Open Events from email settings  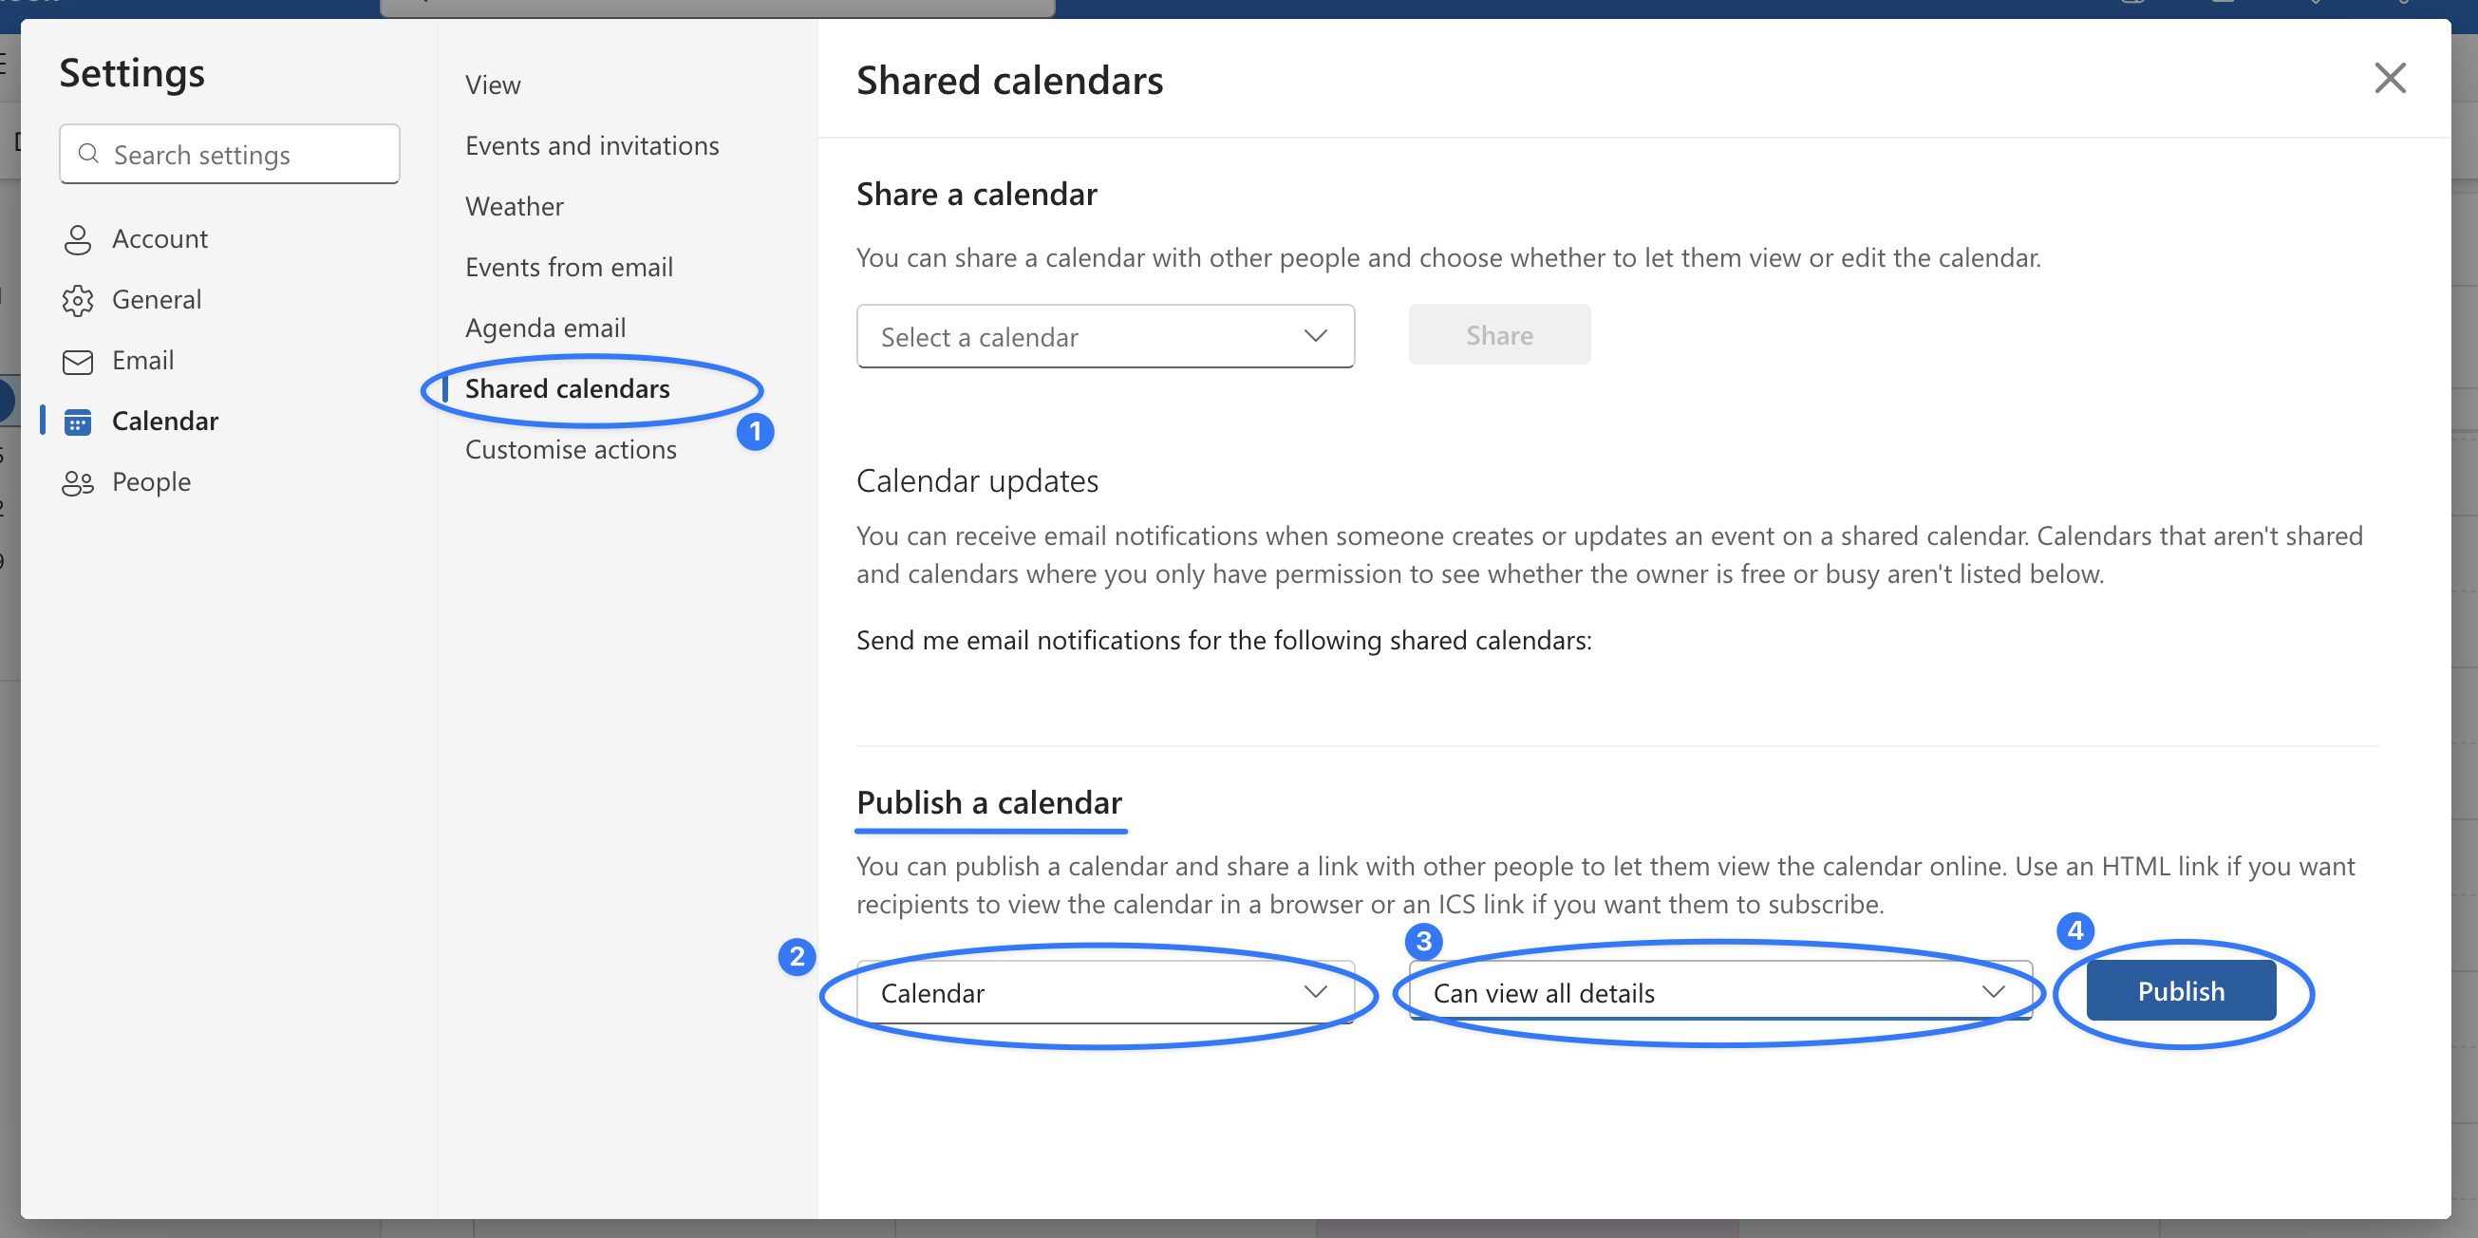tap(569, 267)
